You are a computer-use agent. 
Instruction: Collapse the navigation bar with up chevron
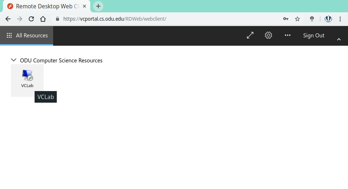339,39
